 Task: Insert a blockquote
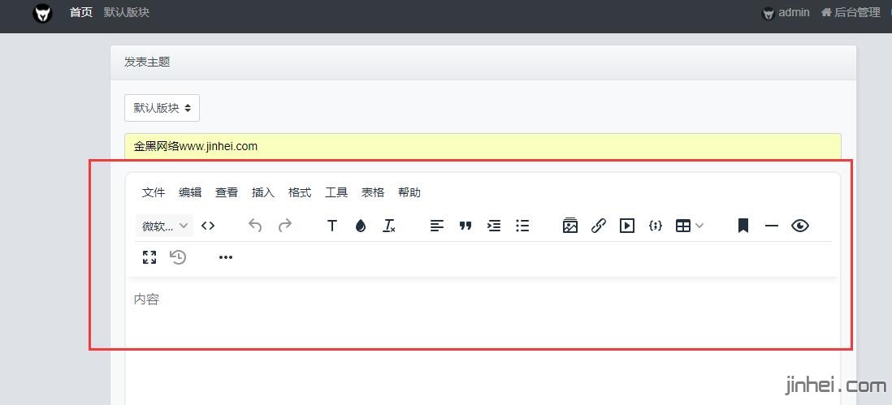point(465,226)
